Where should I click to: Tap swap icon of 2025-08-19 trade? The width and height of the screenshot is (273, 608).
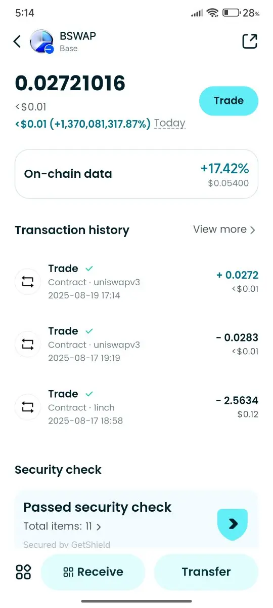pyautogui.click(x=28, y=282)
